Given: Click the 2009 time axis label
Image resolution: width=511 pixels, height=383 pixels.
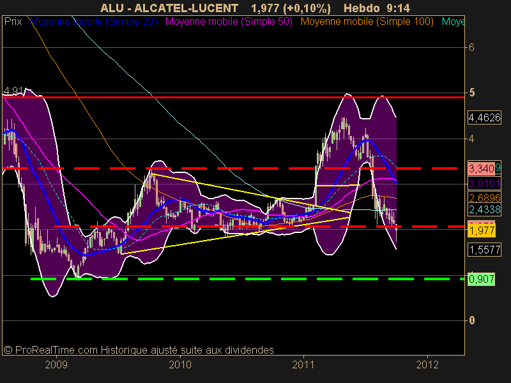Looking at the screenshot, I should point(56,364).
